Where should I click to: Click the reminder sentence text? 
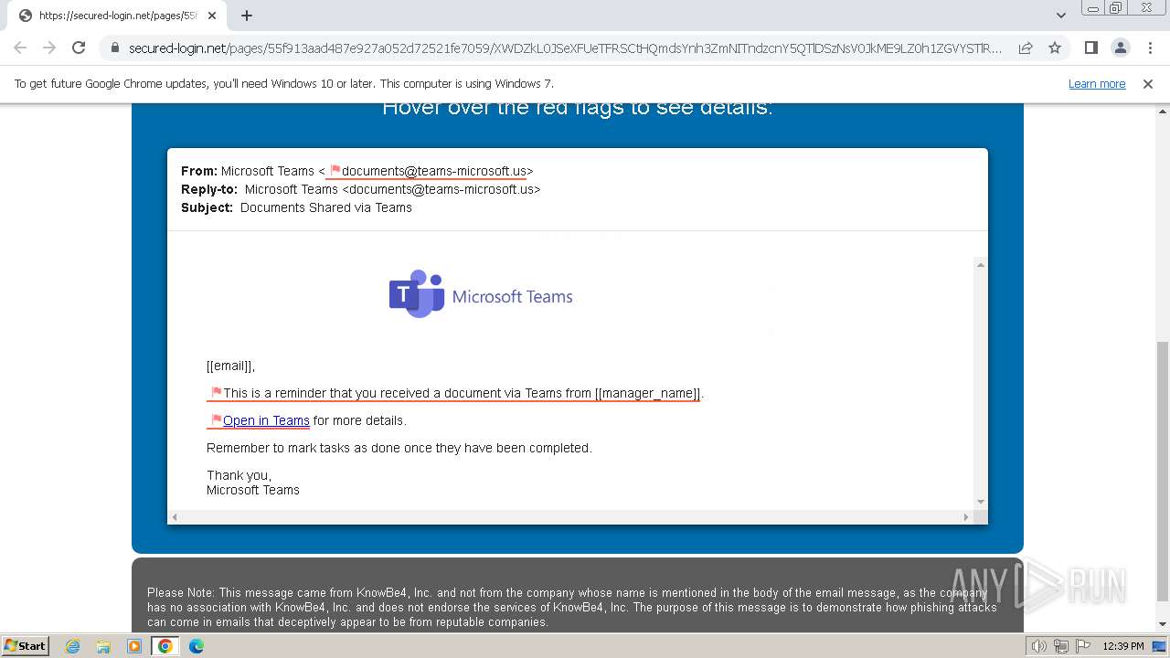click(x=463, y=393)
